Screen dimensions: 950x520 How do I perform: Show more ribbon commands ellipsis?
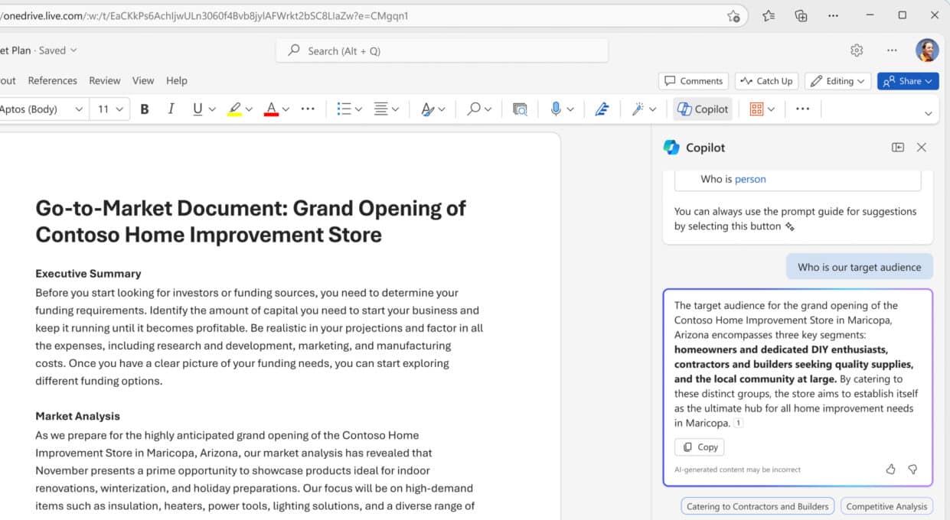pos(802,109)
